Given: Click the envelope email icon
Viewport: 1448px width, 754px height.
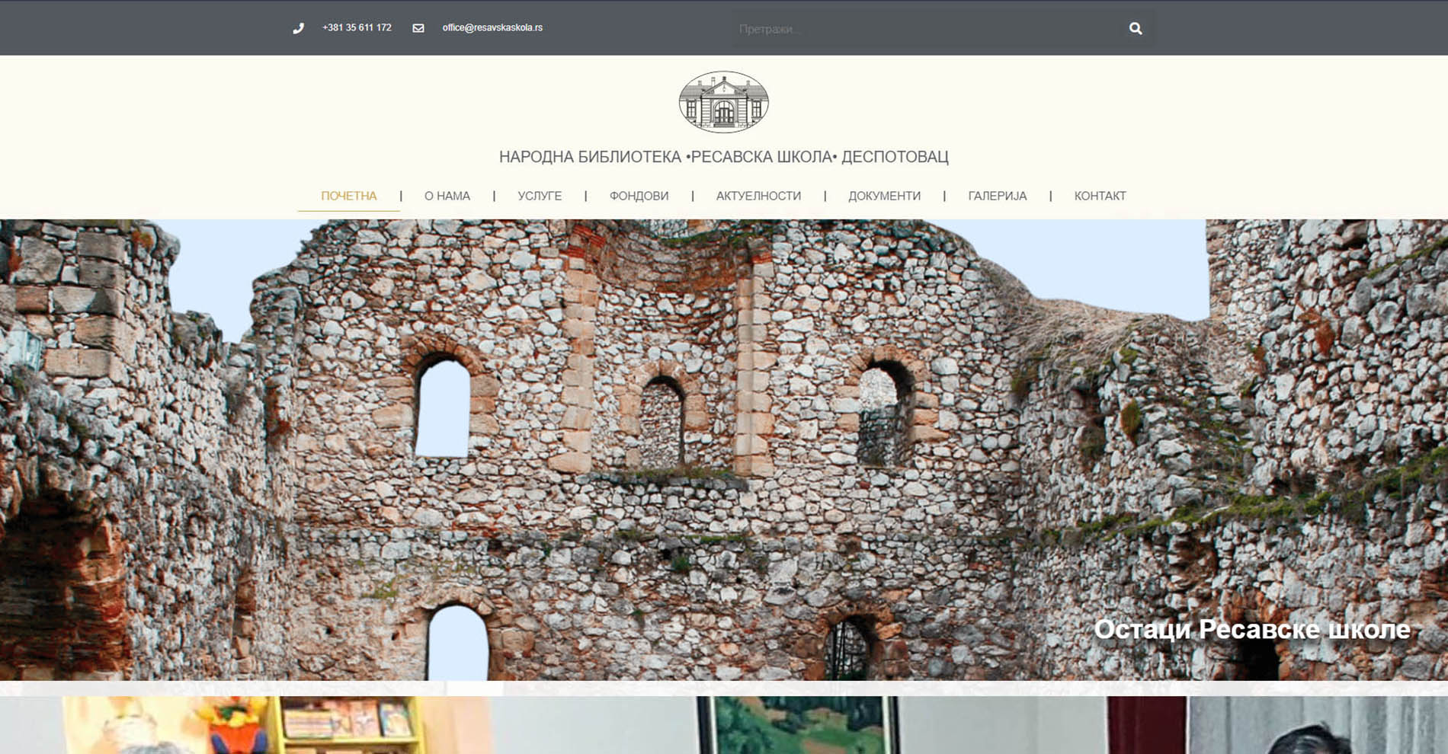Looking at the screenshot, I should [418, 28].
